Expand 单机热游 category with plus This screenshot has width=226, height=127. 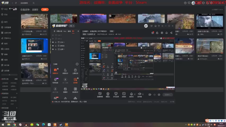tap(17, 108)
